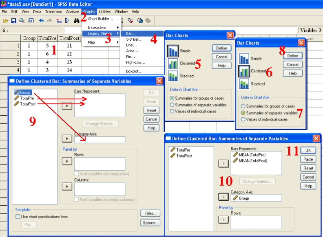This screenshot has height=237, width=323.
Task: Click the Open file toolbar icon
Action: tap(6, 21)
